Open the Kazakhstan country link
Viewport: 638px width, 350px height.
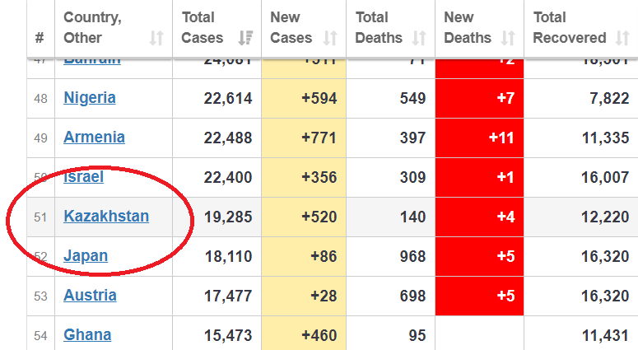coord(106,216)
